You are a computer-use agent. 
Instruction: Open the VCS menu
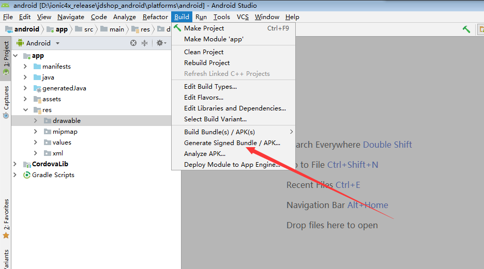(x=243, y=17)
